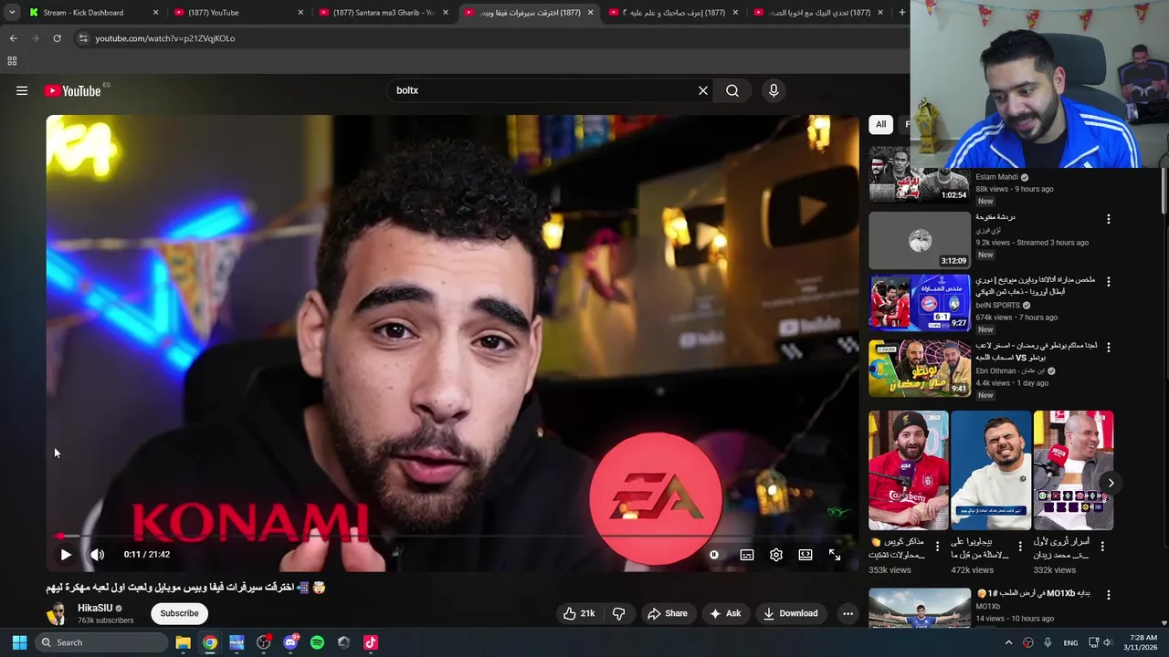Switch player to theater mode
1169x657 pixels.
(806, 554)
